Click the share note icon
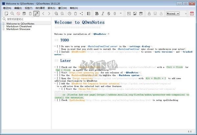The height and width of the screenshot is (135, 197). click(x=81, y=13)
